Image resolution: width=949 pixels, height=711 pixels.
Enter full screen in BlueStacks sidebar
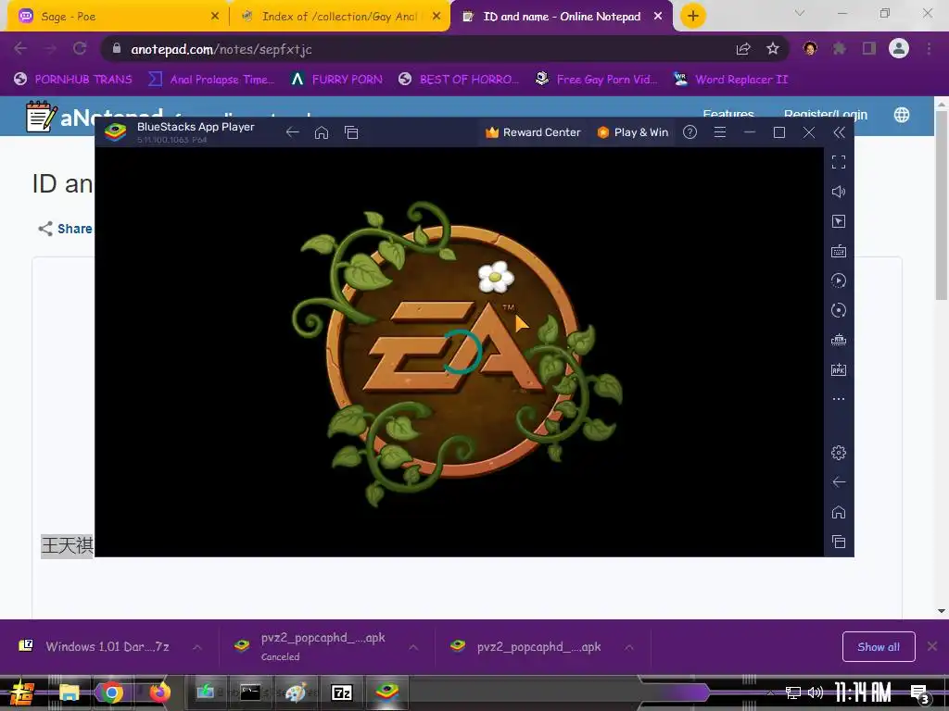(x=838, y=162)
